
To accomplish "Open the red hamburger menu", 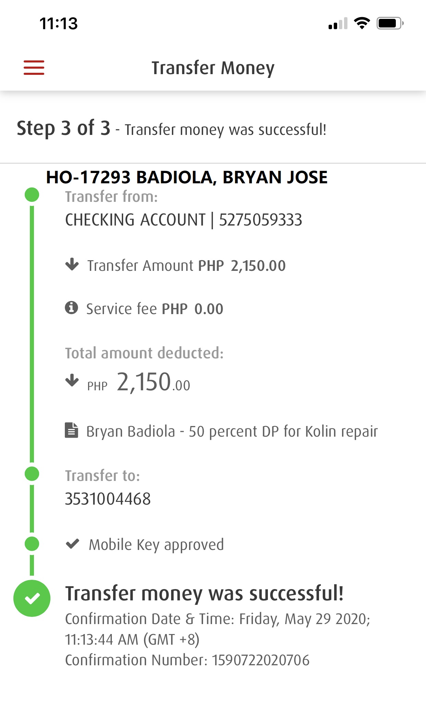I will click(x=34, y=68).
